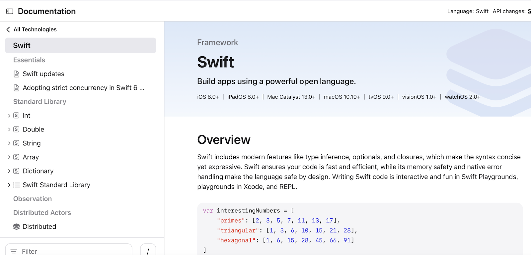Screen dimensions: 531x255
Task: Click the tagline Build apps using a powerful open language
Action: coord(276,81)
